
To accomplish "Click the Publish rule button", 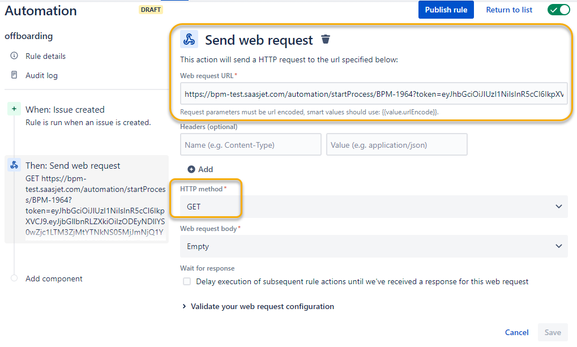I will [x=446, y=10].
